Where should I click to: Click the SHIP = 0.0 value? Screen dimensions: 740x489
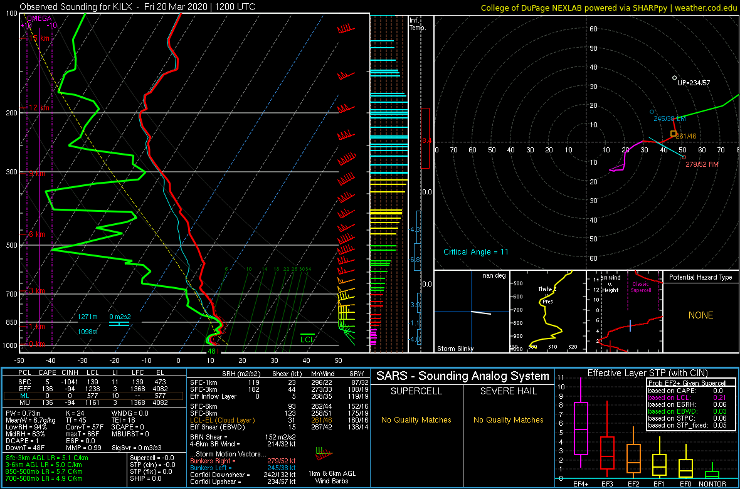coord(146,478)
